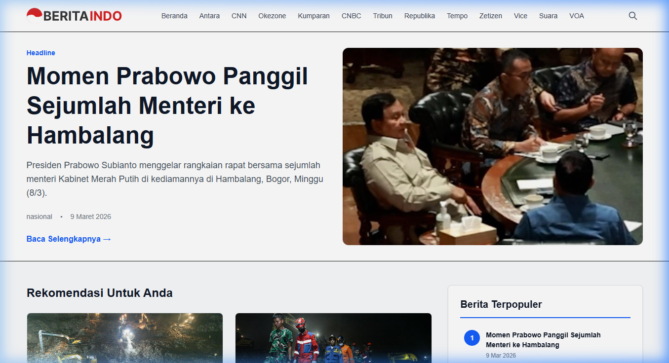Select CNBC from the top navigation
Image resolution: width=669 pixels, height=363 pixels.
coord(352,16)
